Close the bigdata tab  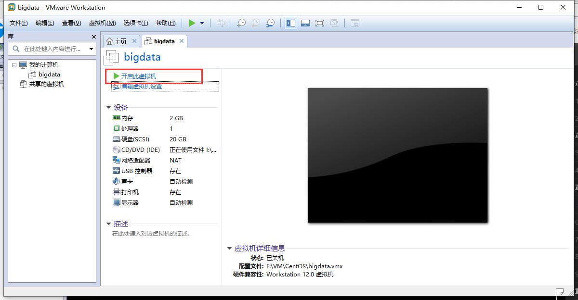[x=182, y=41]
